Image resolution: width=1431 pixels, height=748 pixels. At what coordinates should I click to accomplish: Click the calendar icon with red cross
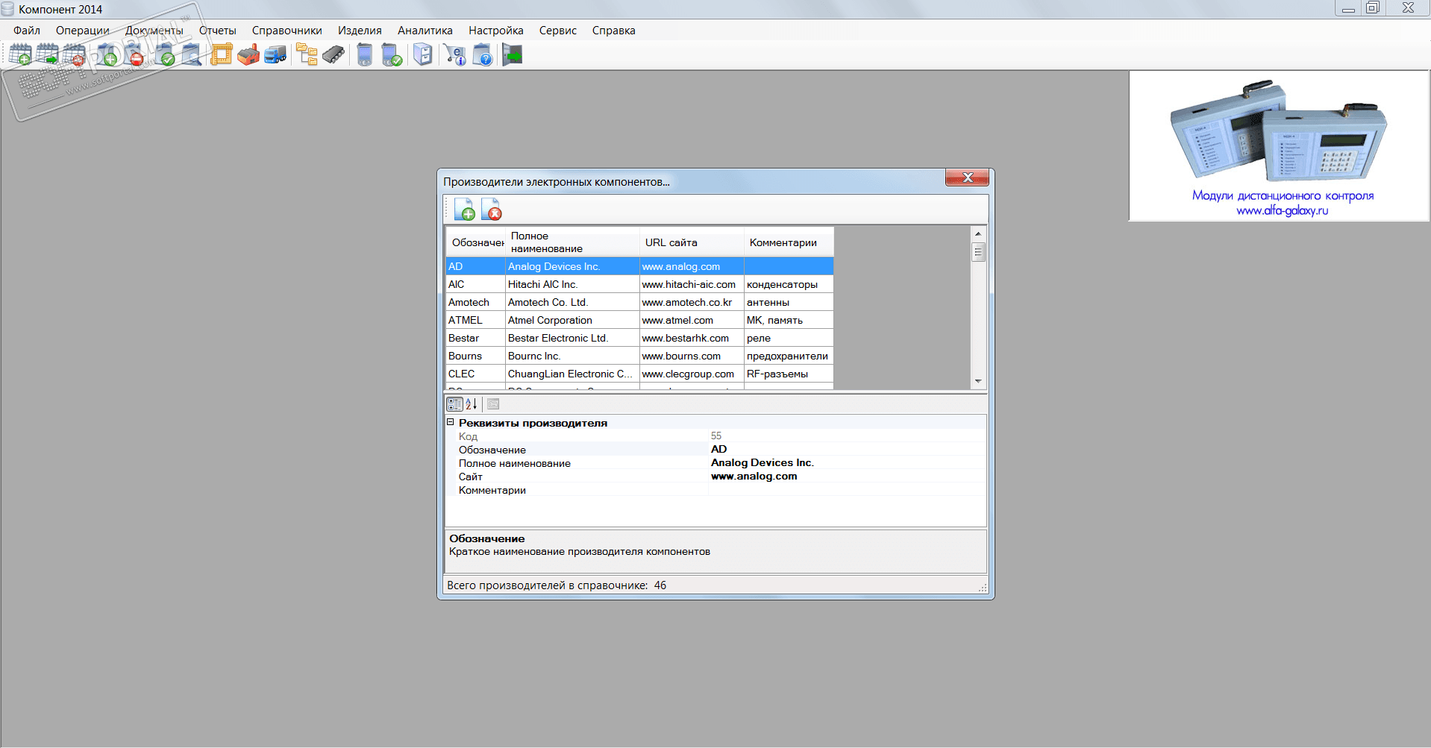pos(74,54)
